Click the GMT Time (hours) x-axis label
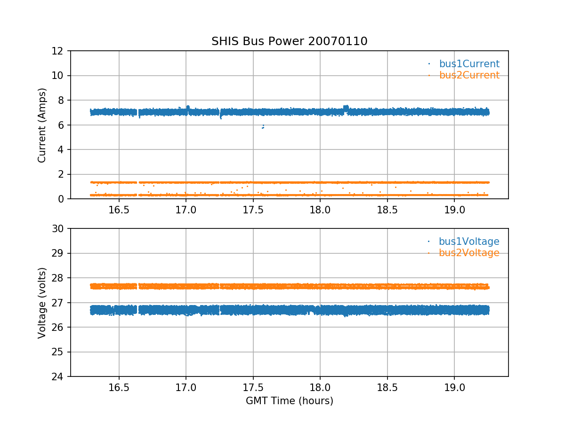Viewport: 565px width, 423px height. 289,401
